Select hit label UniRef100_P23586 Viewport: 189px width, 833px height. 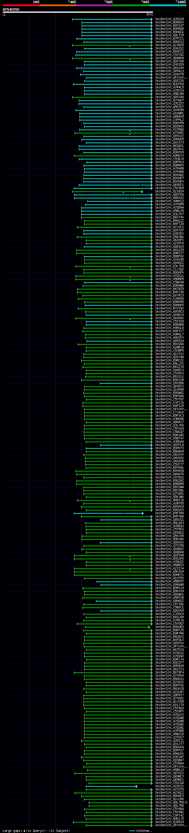pyautogui.click(x=170, y=130)
